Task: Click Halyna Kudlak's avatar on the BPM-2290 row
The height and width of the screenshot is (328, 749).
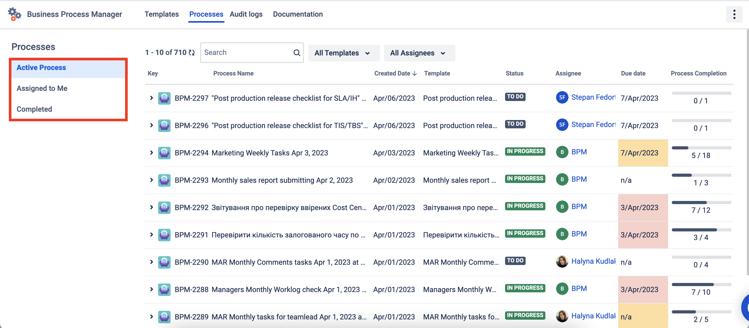Action: (562, 261)
